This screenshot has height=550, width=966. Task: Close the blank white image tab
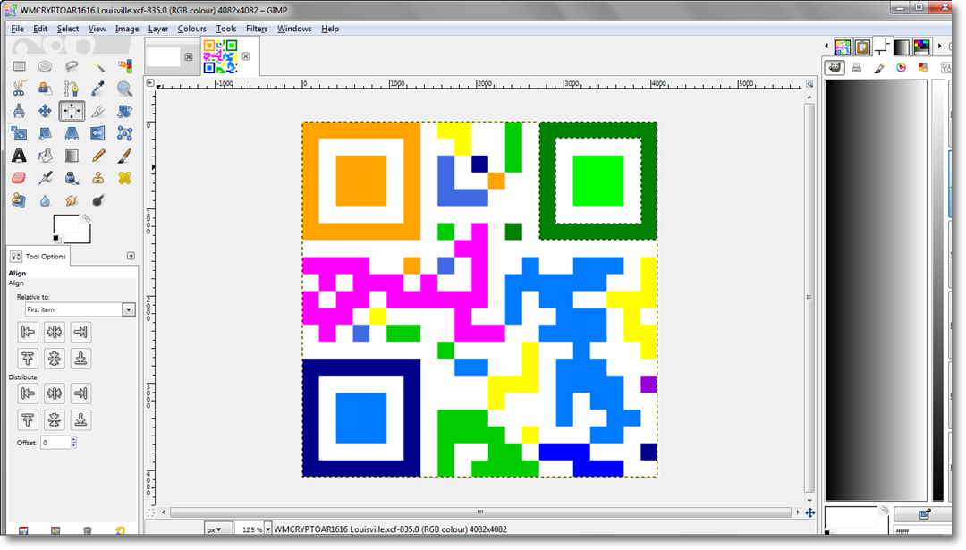coord(189,56)
